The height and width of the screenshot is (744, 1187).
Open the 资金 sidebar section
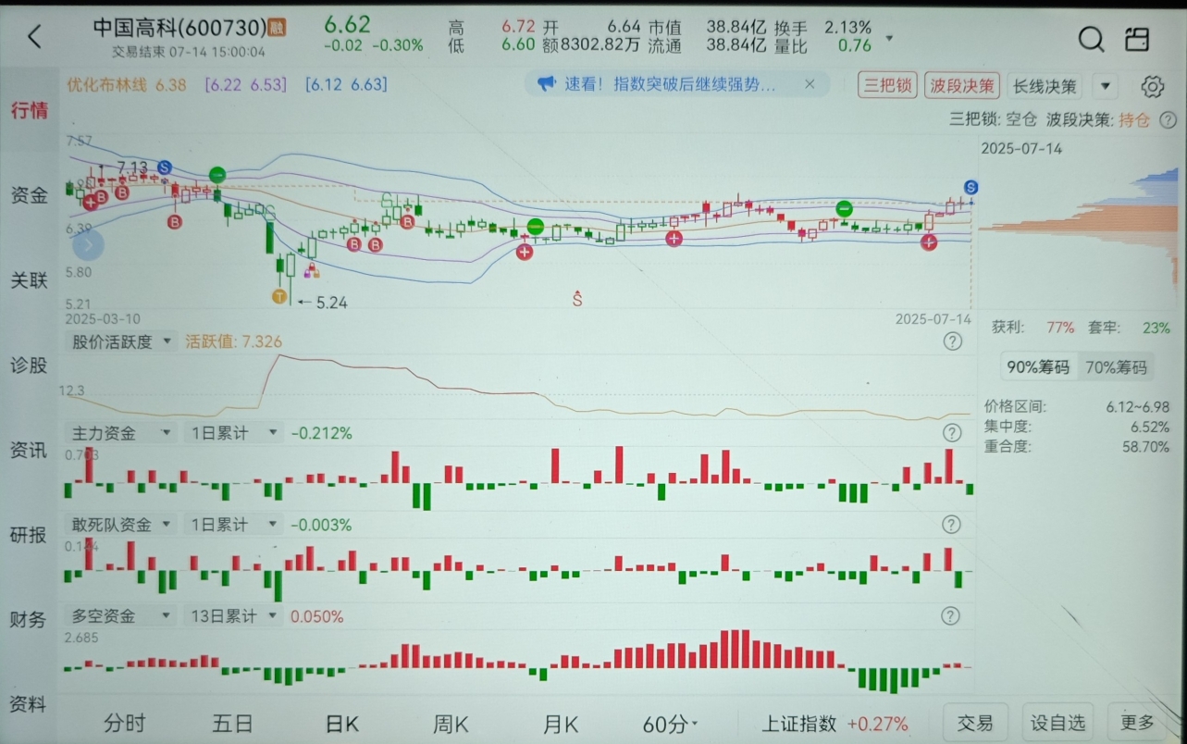[x=29, y=194]
